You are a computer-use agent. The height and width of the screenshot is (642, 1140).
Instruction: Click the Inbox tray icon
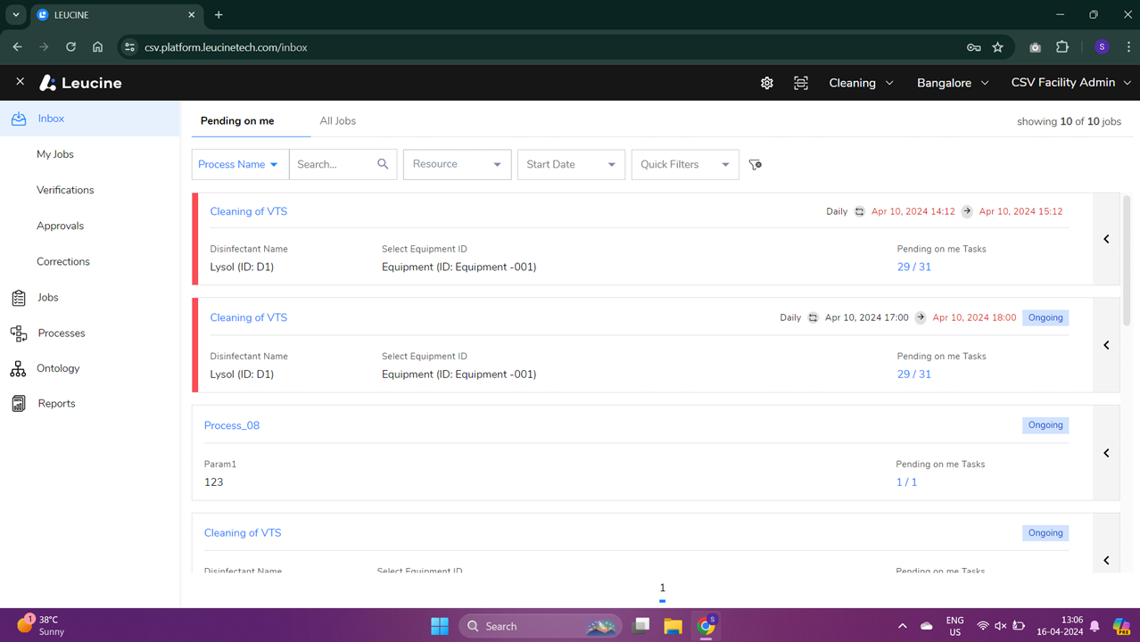coord(19,119)
